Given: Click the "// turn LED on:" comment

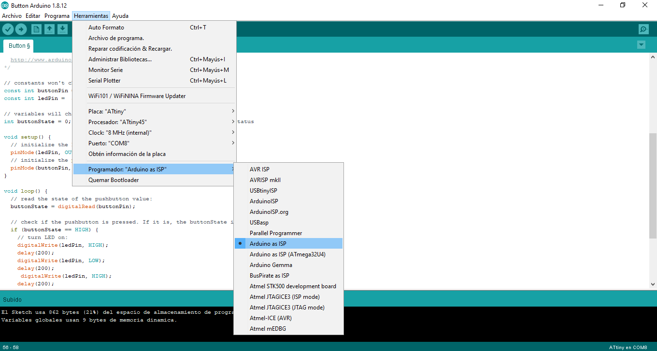Looking at the screenshot, I should 43,238.
